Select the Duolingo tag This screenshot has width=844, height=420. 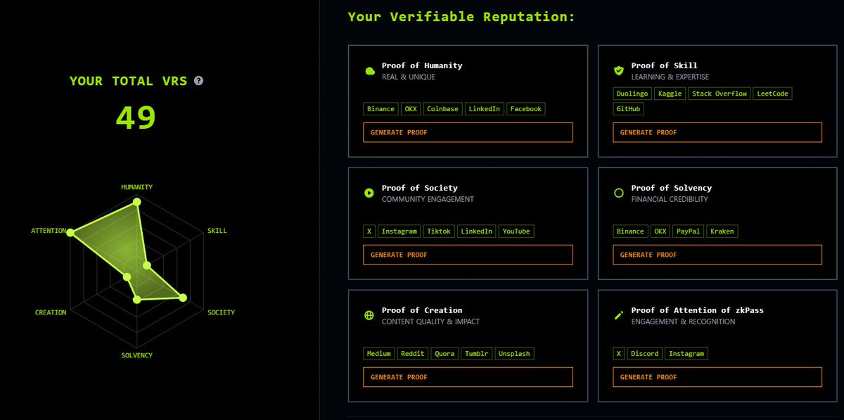tap(632, 94)
